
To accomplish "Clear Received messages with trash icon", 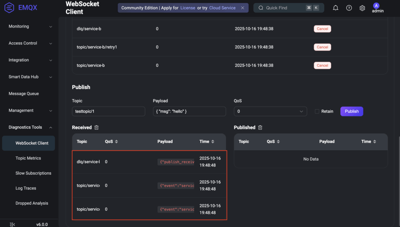I will click(x=96, y=127).
